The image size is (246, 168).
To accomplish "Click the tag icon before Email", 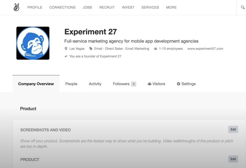I will click(x=91, y=49).
